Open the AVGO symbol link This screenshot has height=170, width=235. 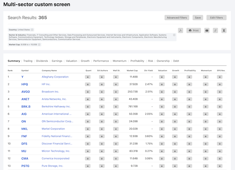[x=25, y=92]
